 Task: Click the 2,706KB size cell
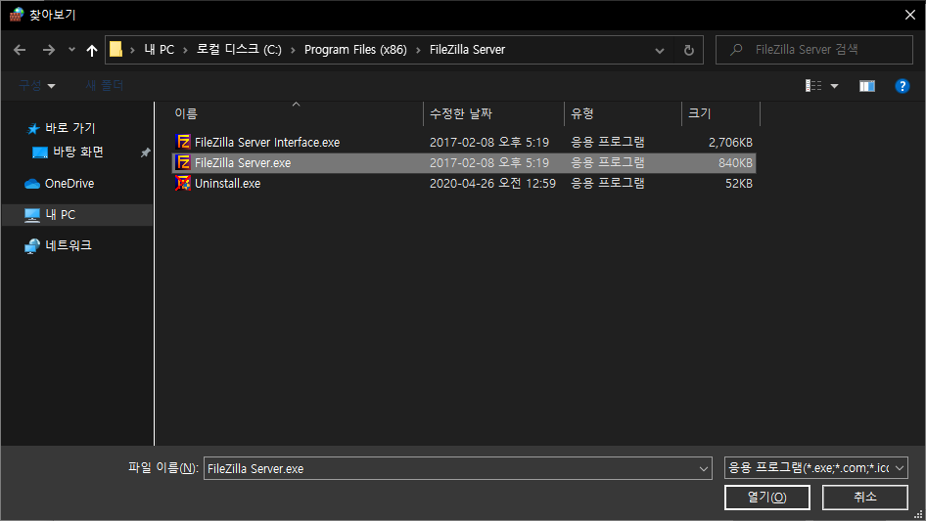[x=730, y=142]
